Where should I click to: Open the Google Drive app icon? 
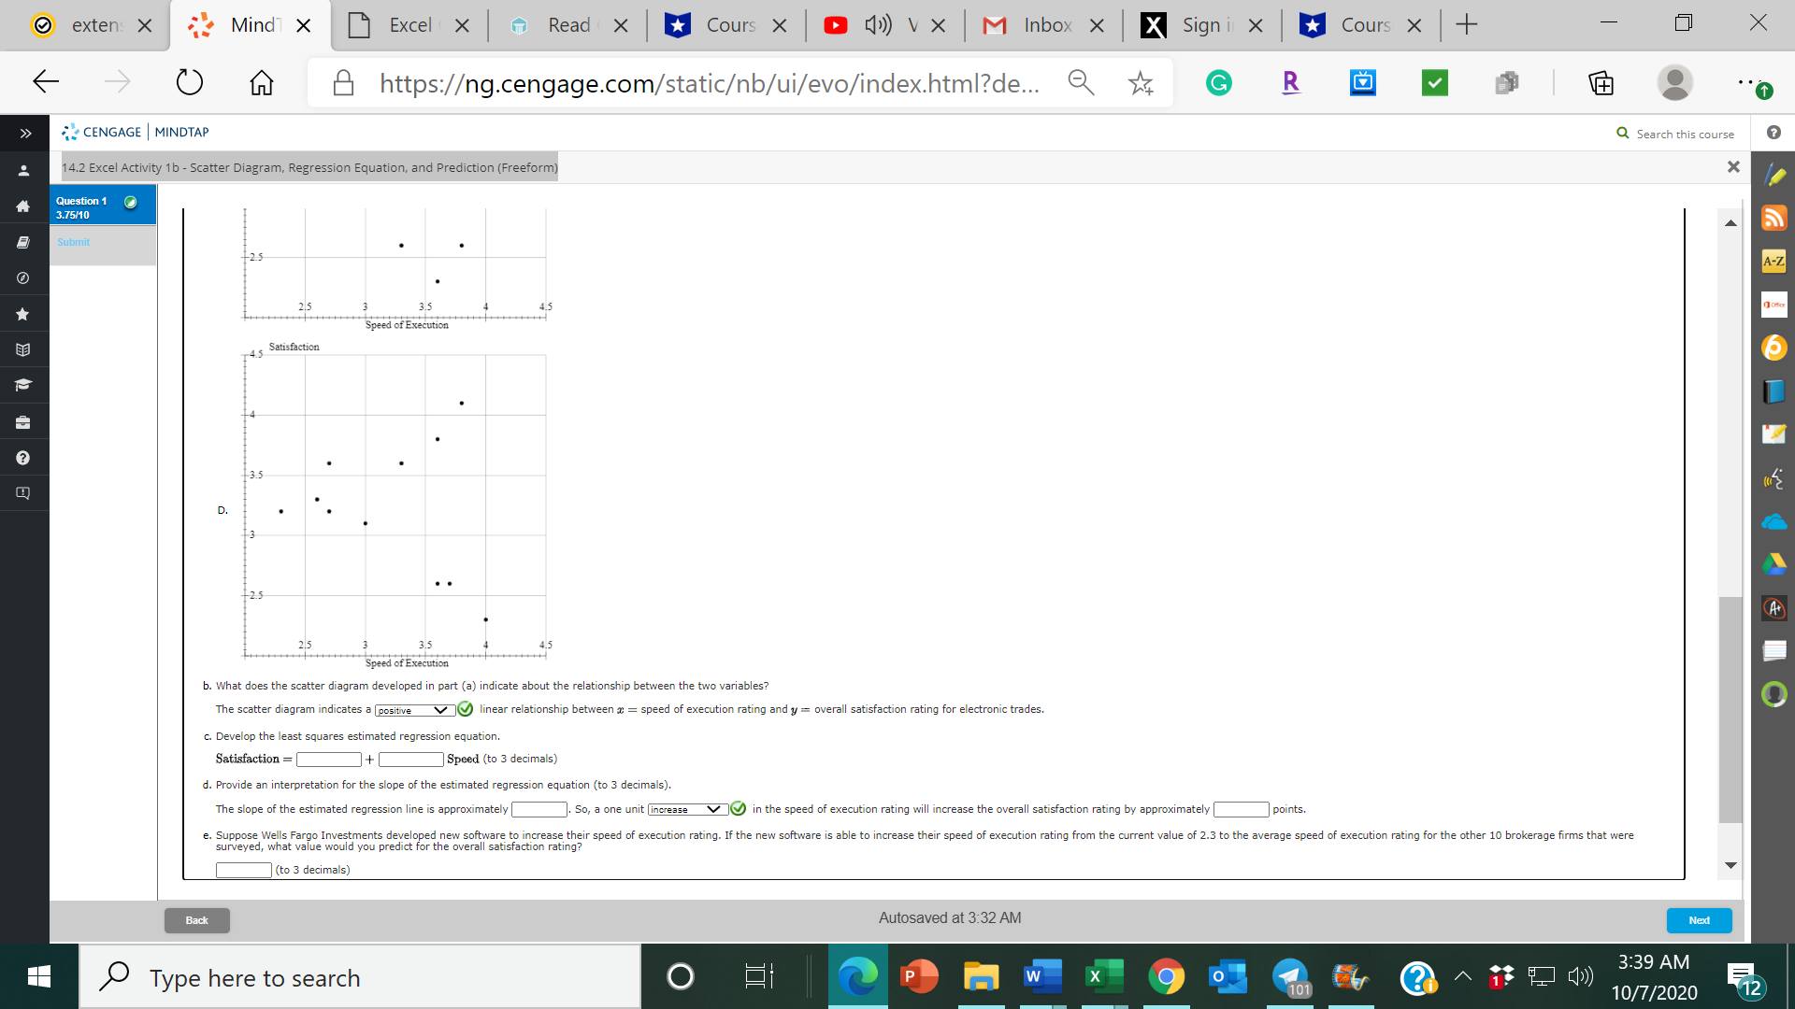click(1773, 563)
